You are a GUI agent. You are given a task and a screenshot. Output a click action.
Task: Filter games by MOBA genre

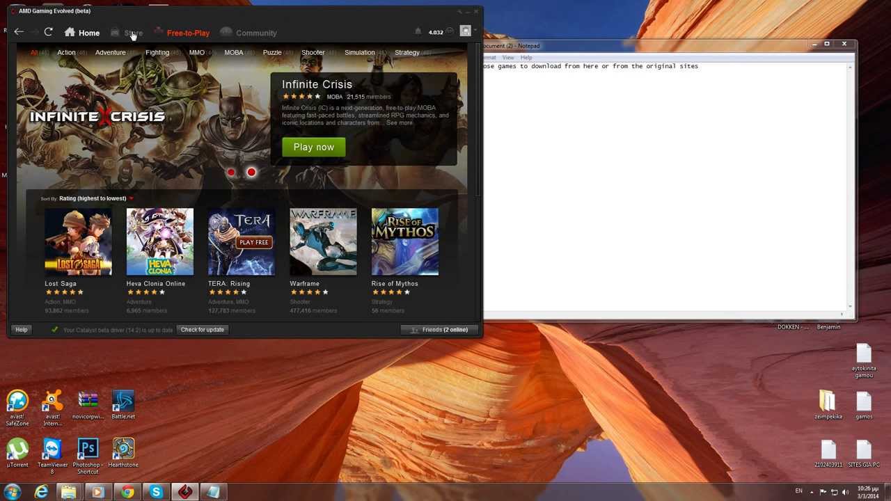pos(239,52)
